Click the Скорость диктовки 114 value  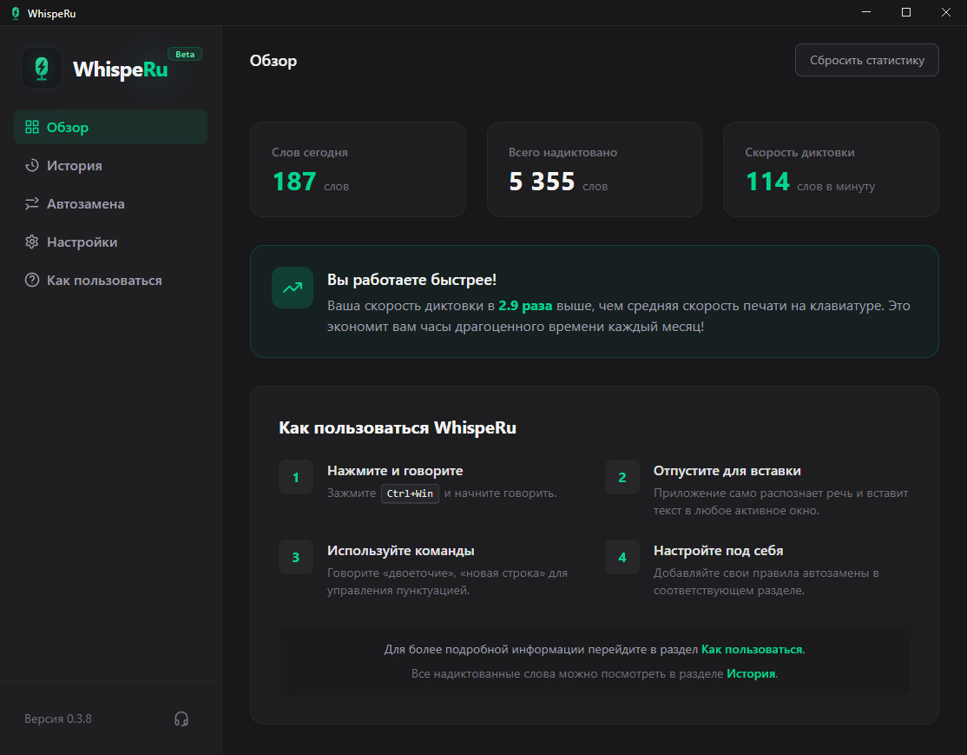(x=767, y=182)
